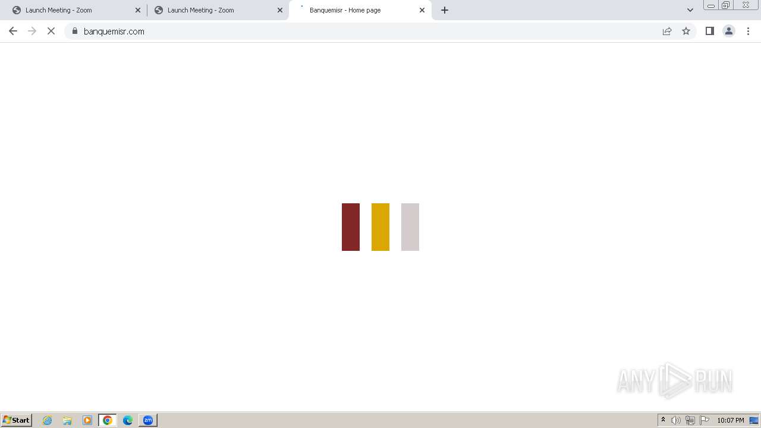
Task: Open the tab search dropdown
Action: [x=690, y=10]
